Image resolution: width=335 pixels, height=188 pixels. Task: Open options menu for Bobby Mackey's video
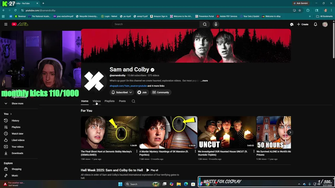click(137, 151)
